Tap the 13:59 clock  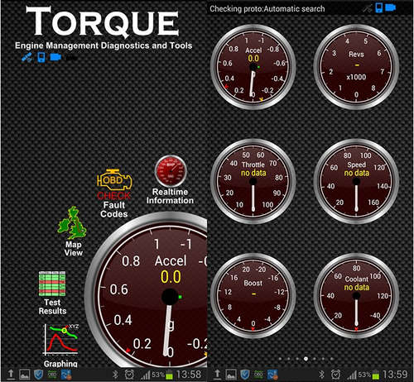pos(395,375)
